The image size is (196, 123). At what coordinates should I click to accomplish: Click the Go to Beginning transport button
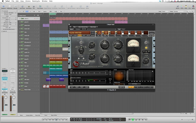43,119
